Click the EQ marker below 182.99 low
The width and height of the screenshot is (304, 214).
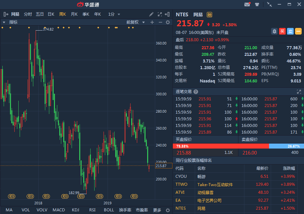pos(81,196)
